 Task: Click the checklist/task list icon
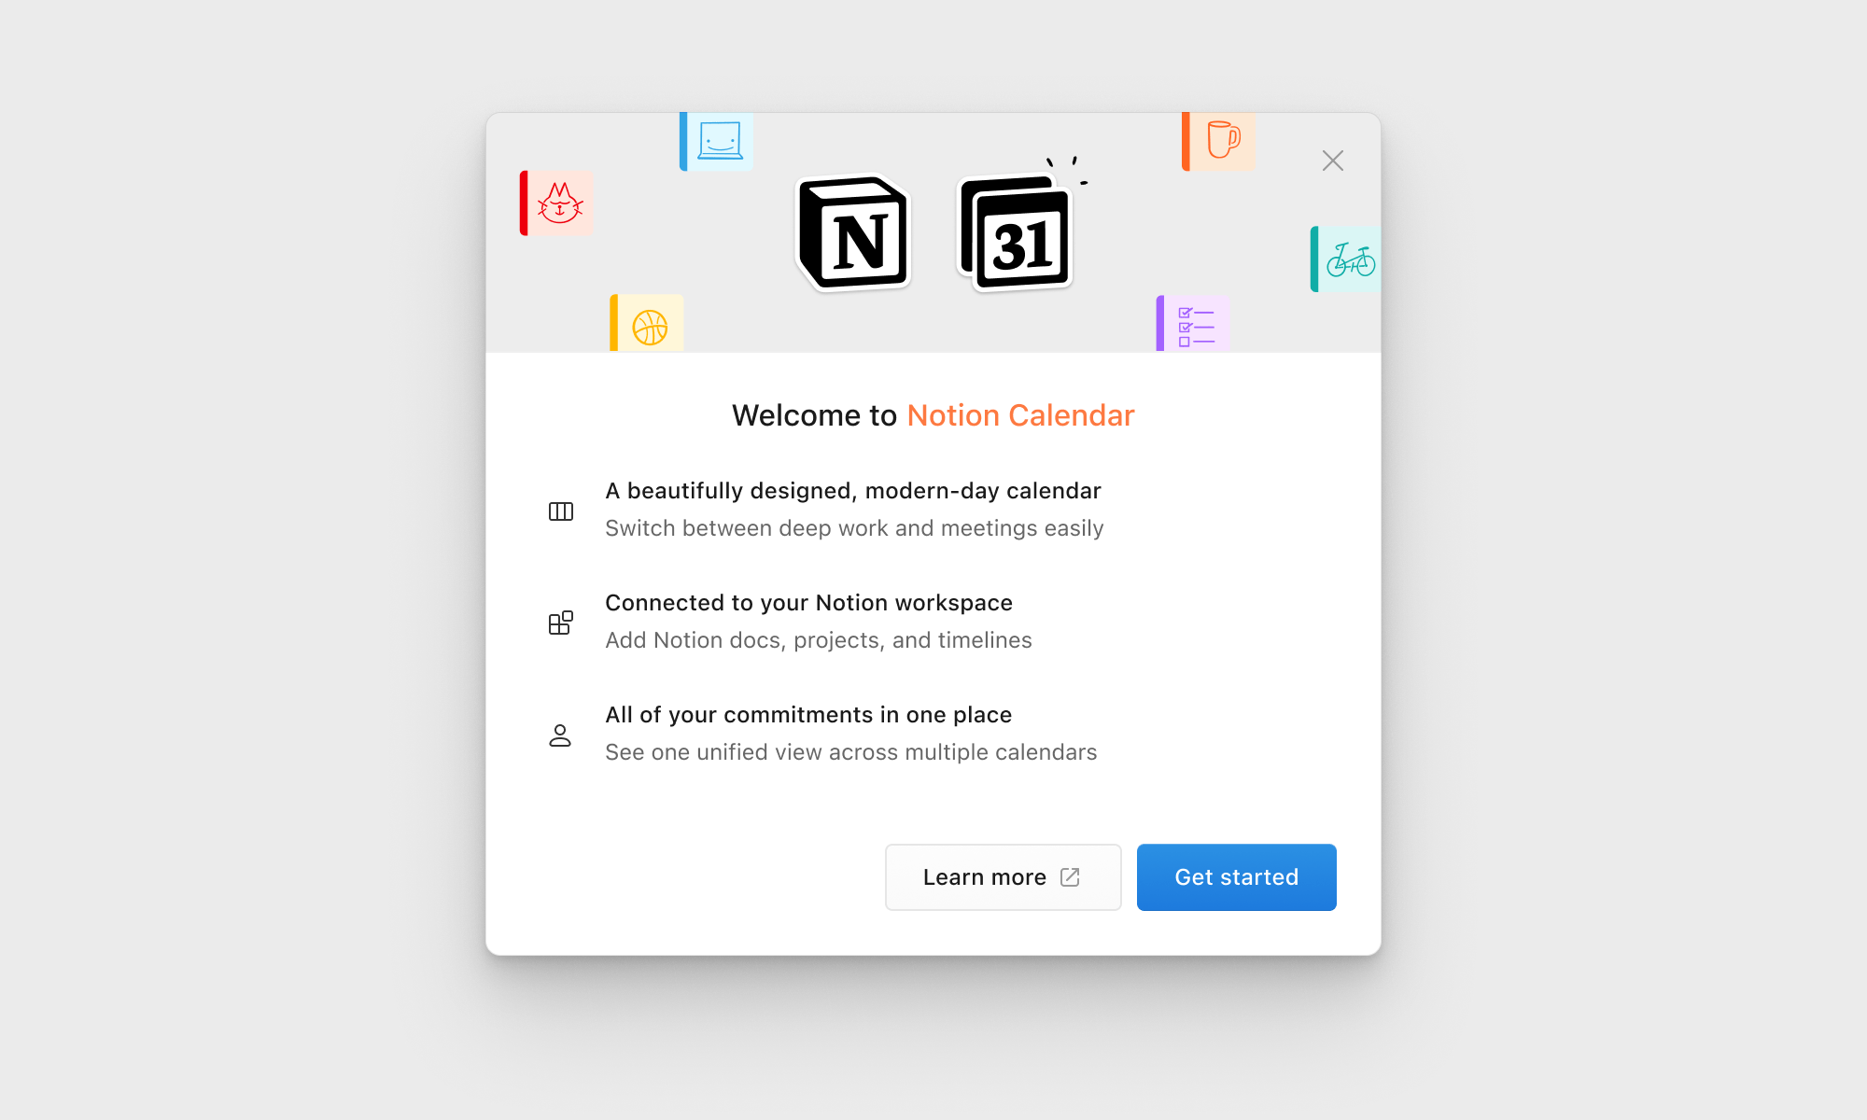click(1195, 326)
